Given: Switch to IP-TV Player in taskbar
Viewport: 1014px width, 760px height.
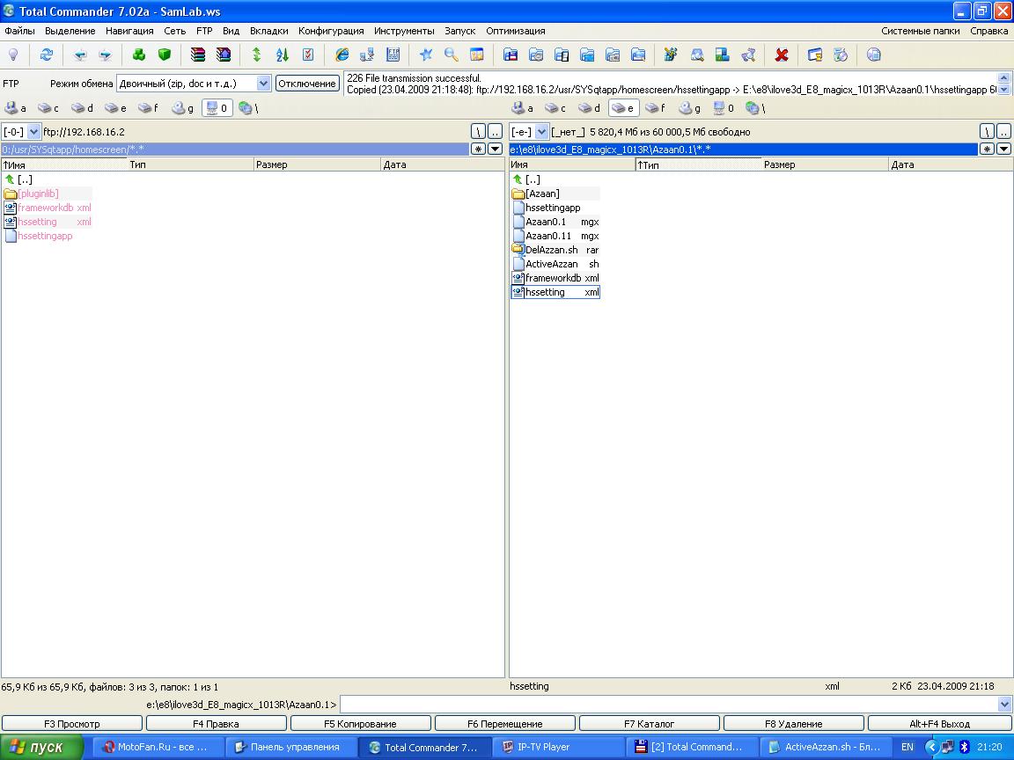Looking at the screenshot, I should [x=559, y=747].
